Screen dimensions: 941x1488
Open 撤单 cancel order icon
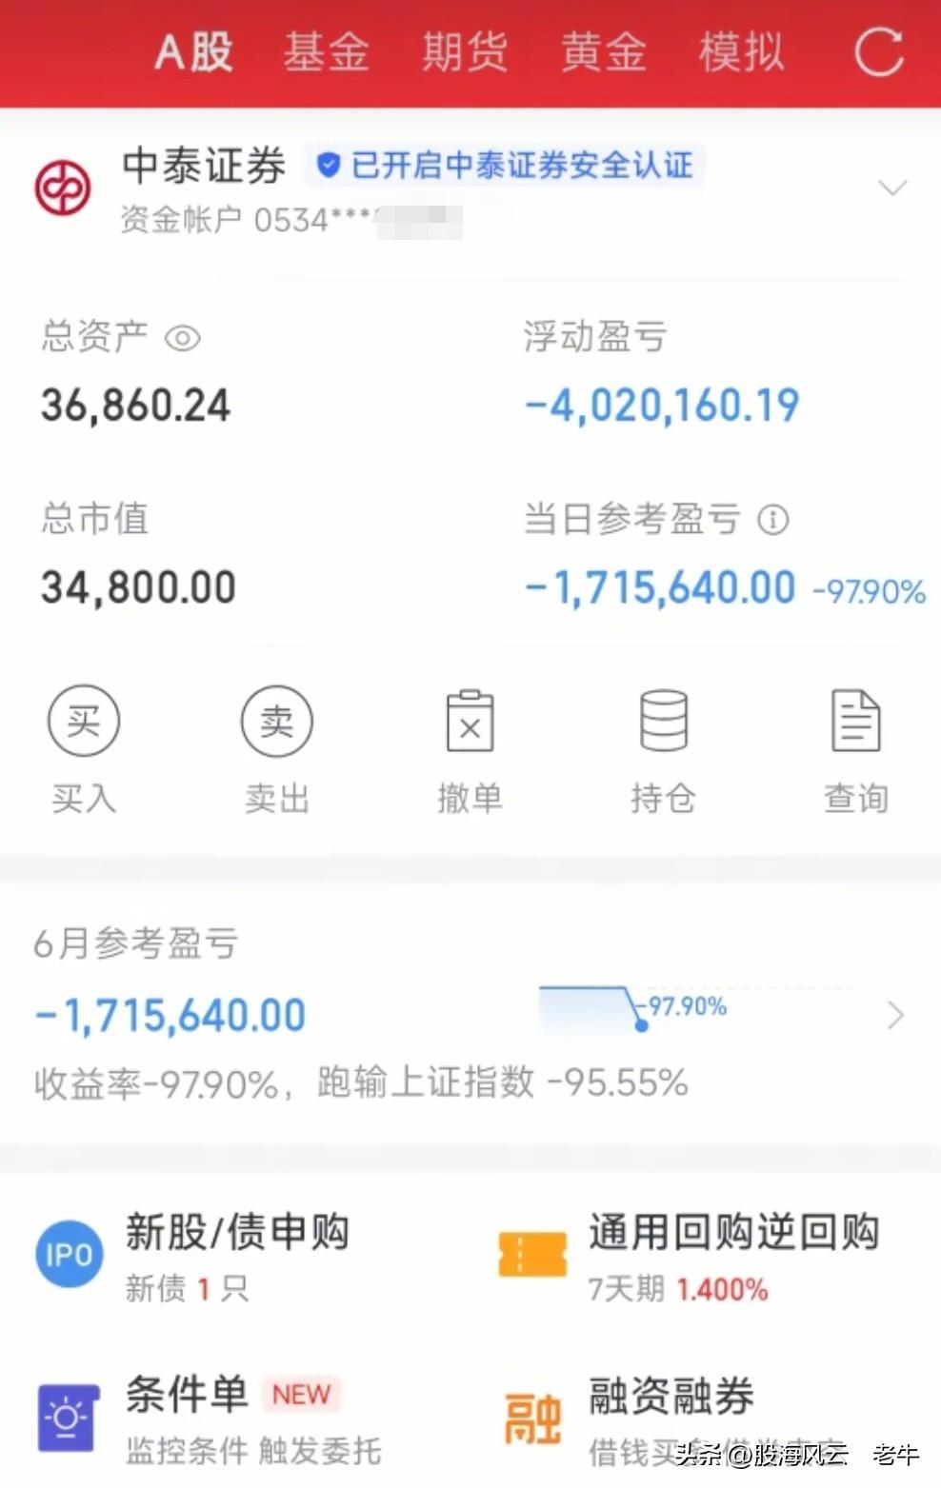(470, 721)
